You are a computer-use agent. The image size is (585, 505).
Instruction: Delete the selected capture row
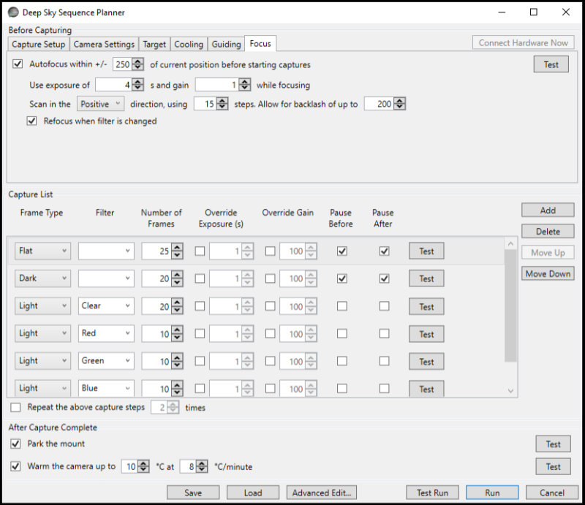click(548, 232)
